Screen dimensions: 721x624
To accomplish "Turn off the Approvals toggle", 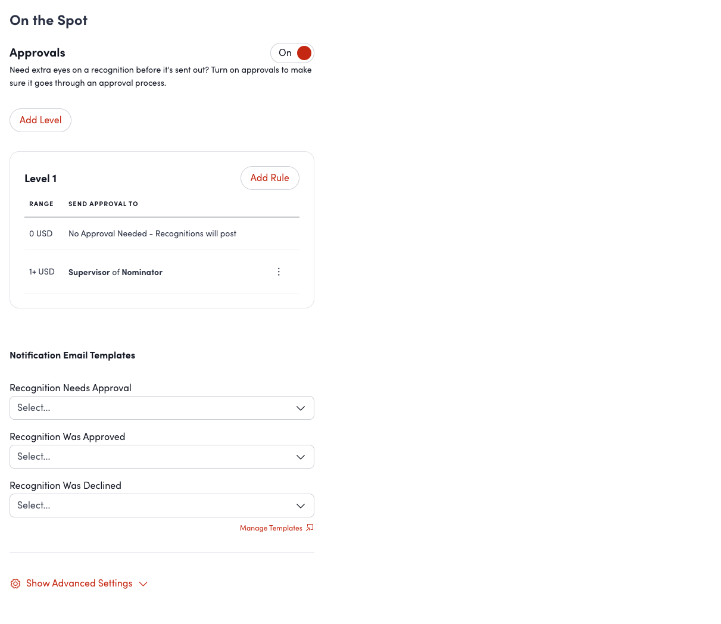I will (292, 53).
